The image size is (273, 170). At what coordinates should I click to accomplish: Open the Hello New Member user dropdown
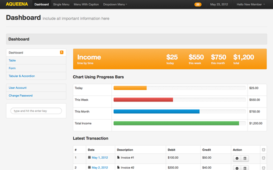coord(251,5)
